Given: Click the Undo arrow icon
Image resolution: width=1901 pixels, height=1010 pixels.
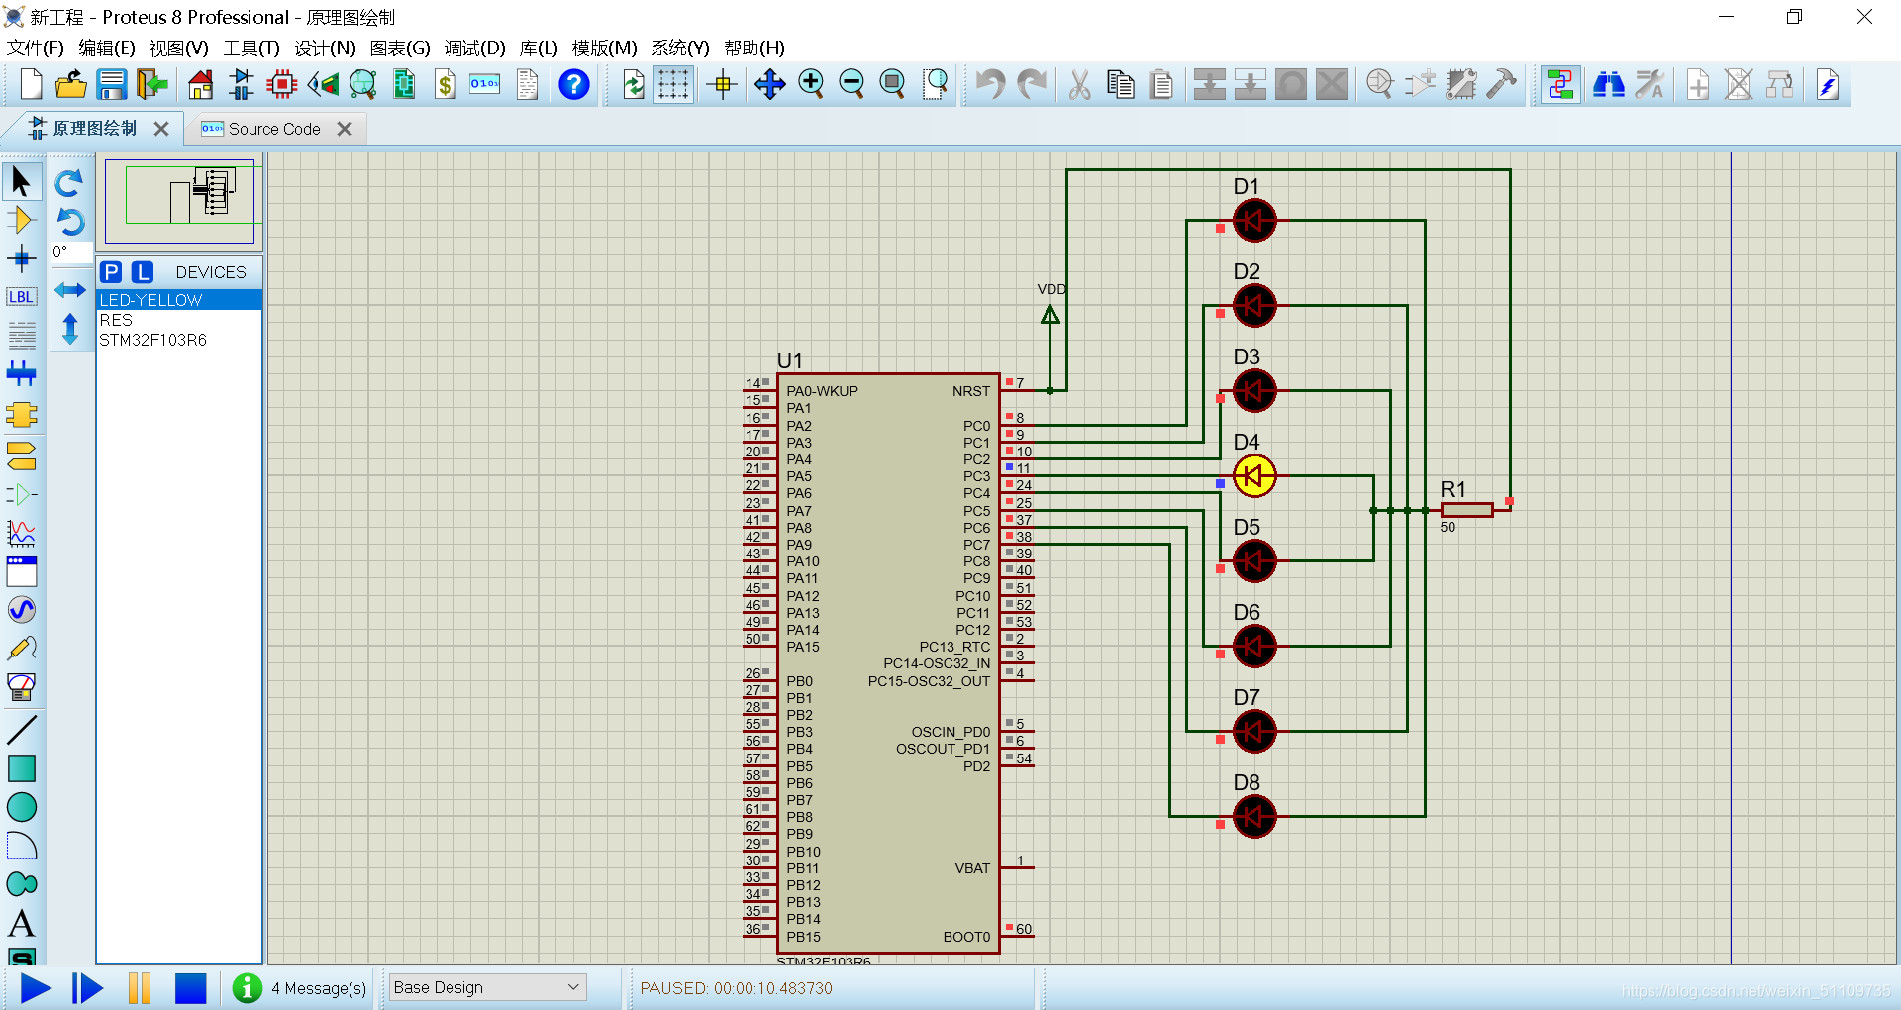Looking at the screenshot, I should tap(989, 85).
